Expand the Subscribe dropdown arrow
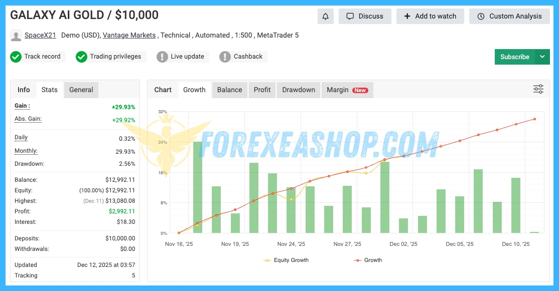Image resolution: width=559 pixels, height=291 pixels. pos(542,57)
